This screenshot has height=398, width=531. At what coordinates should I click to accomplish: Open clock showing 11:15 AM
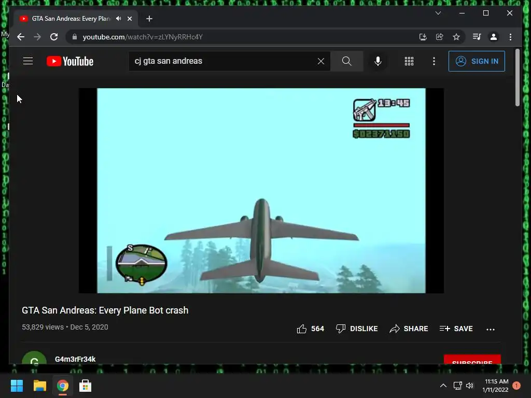(x=495, y=386)
